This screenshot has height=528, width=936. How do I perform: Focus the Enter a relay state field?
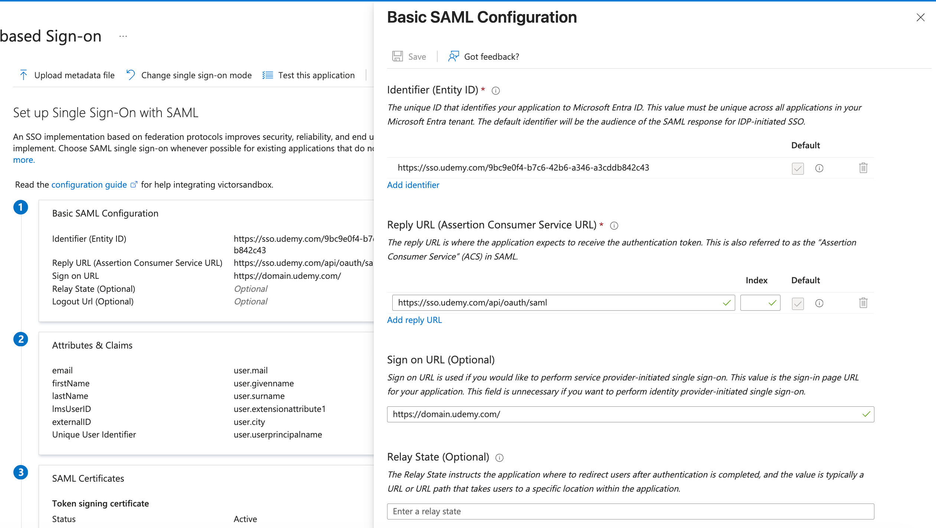[x=631, y=511]
